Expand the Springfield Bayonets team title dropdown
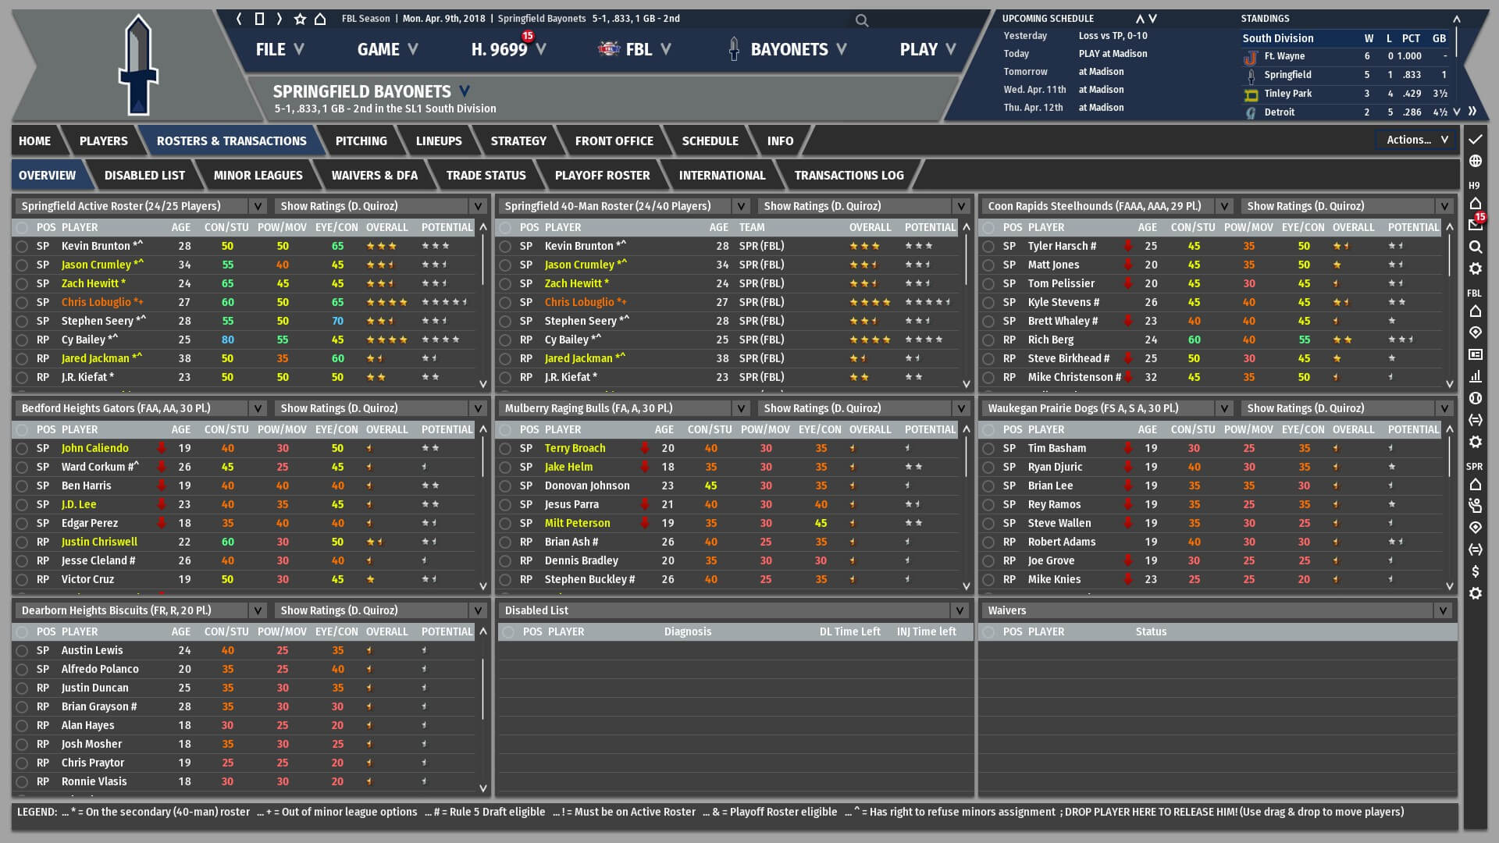 point(465,91)
